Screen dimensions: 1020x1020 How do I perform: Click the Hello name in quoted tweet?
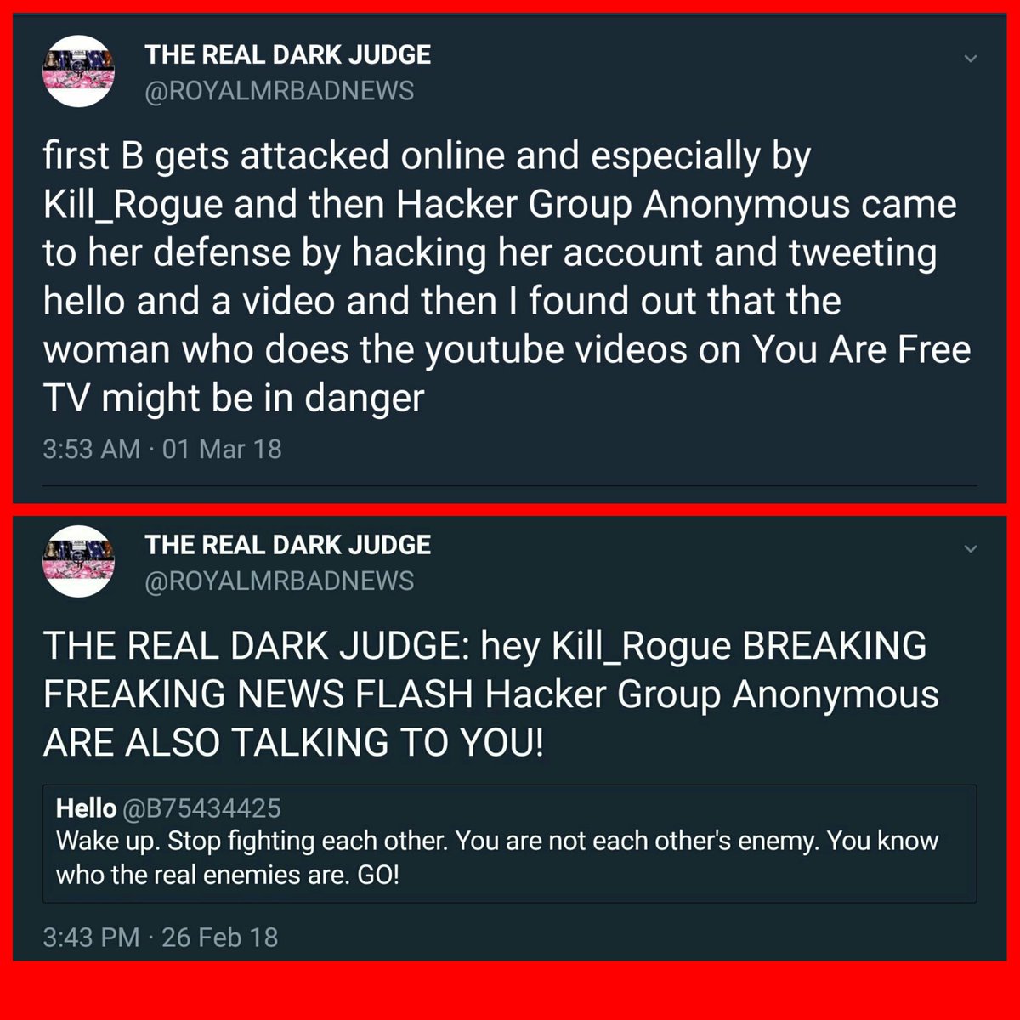[86, 808]
